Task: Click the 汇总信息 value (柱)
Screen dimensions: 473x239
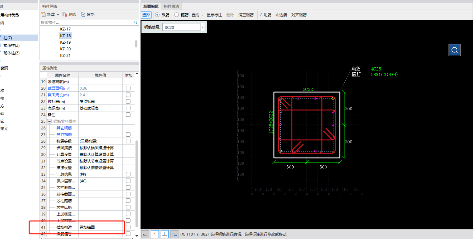Action: [x=83, y=174]
